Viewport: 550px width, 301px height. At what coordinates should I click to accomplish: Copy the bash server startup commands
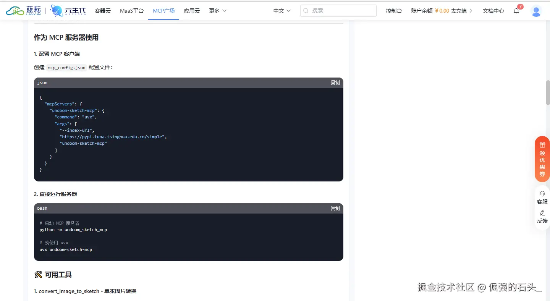(335, 208)
